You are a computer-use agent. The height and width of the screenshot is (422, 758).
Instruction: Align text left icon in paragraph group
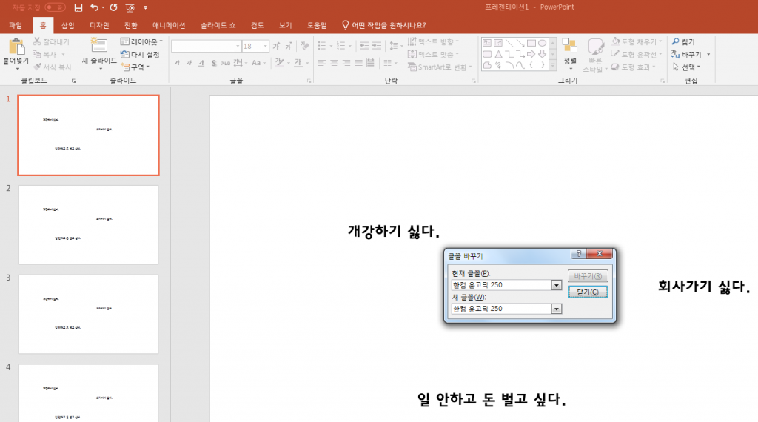click(322, 63)
